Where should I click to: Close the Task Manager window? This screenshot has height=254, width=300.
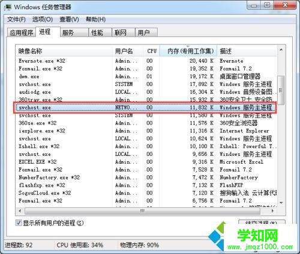(x=285, y=5)
